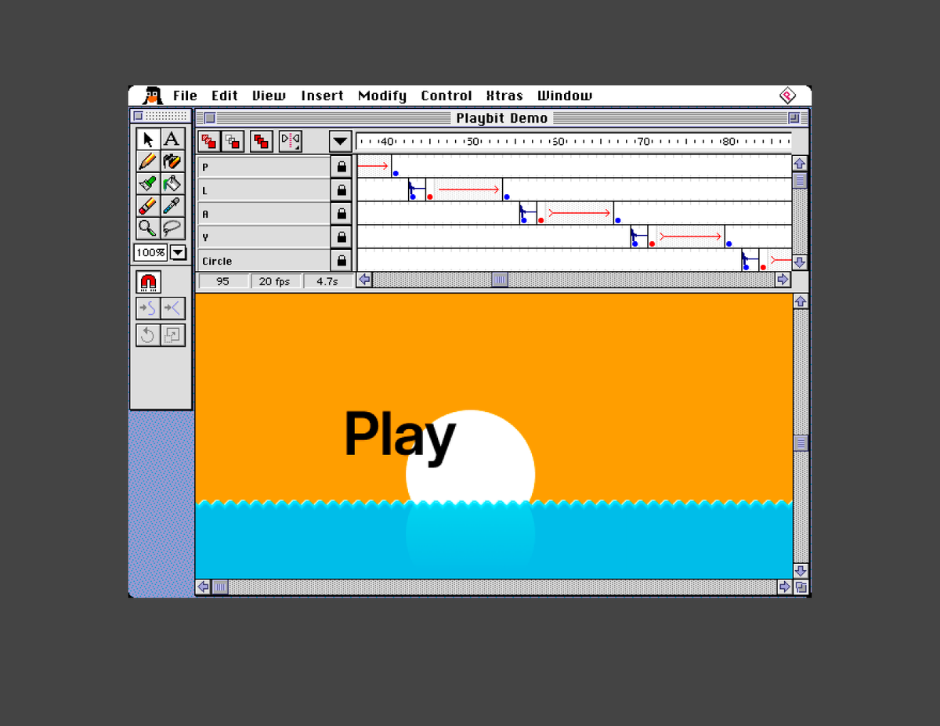Viewport: 940px width, 726px height.
Task: Click the Straighten modifier icon
Action: click(172, 309)
